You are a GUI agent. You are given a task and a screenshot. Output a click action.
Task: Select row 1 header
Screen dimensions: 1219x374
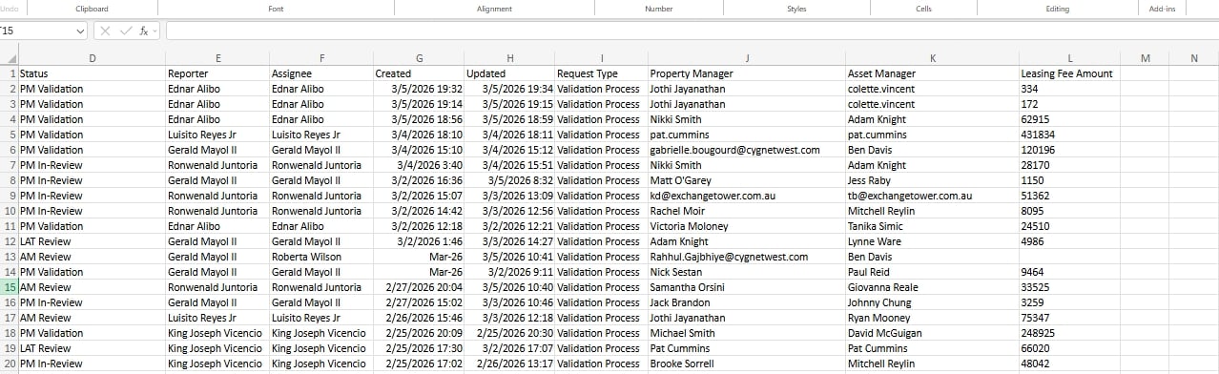pyautogui.click(x=9, y=73)
